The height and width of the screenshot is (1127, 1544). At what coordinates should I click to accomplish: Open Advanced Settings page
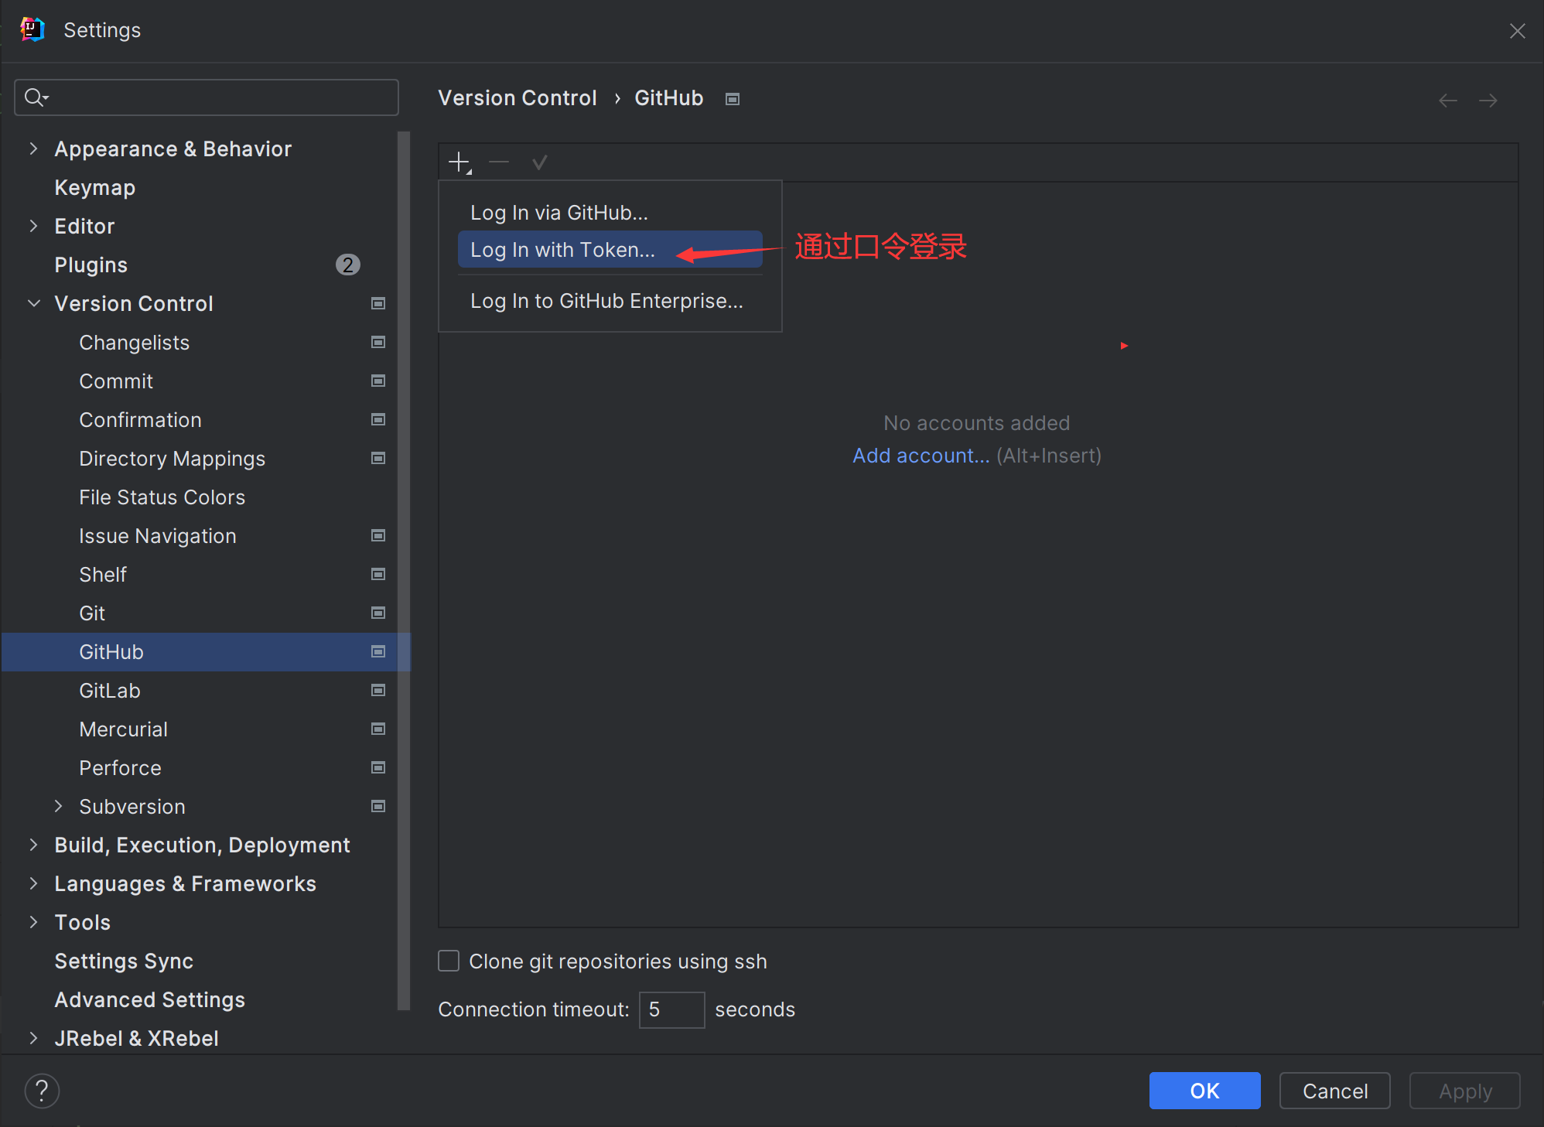[x=149, y=999]
